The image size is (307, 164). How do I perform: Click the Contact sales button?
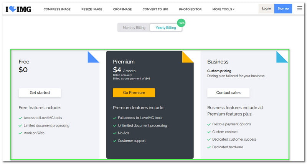coord(228,93)
